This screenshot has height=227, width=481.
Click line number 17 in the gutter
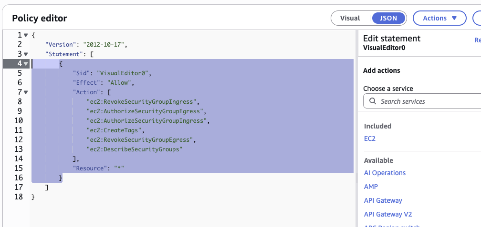tap(18, 188)
